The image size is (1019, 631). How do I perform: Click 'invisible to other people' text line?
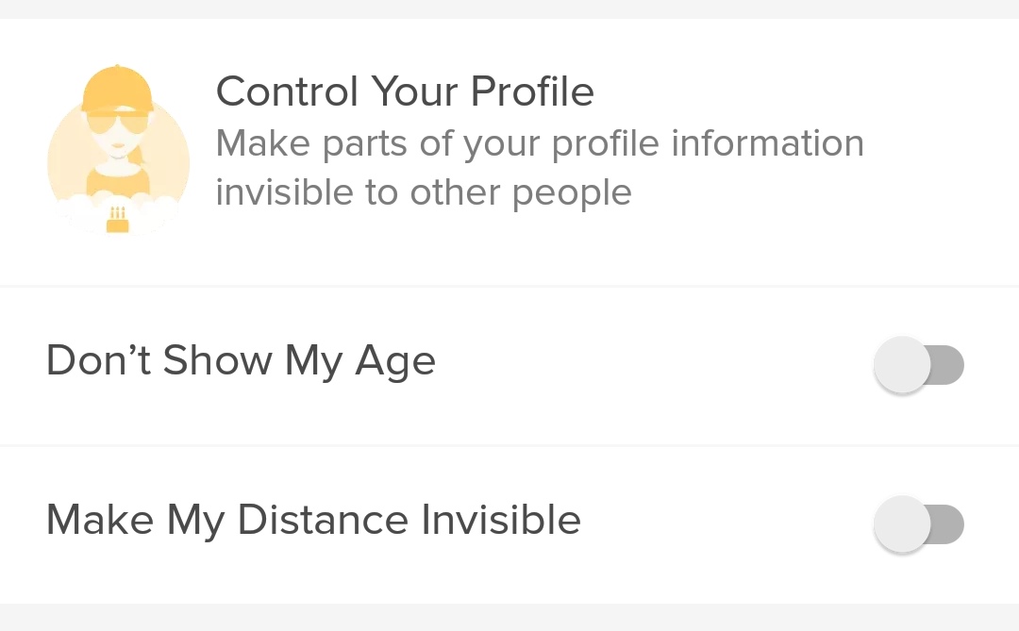click(x=424, y=193)
